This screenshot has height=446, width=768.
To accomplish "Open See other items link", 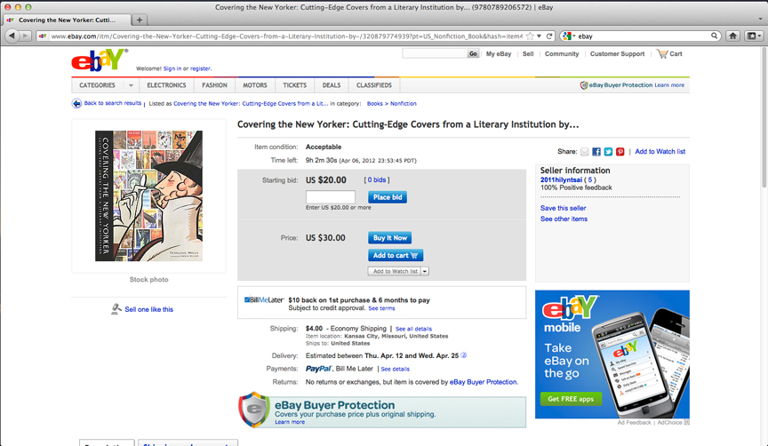I will [564, 219].
